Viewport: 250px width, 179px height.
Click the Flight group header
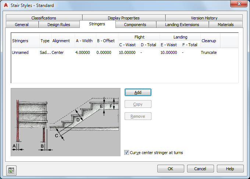[x=139, y=37]
